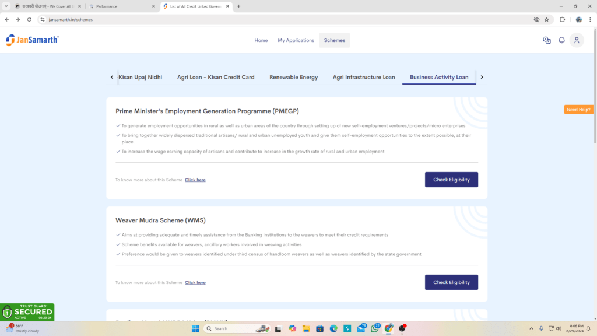Close the सरकारी योजनाएं browser tab
Screen dimensions: 597x336
coord(79,6)
